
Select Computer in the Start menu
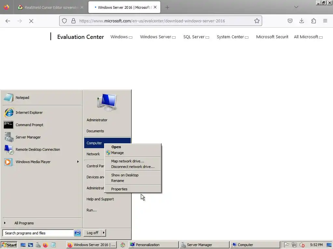(94, 143)
